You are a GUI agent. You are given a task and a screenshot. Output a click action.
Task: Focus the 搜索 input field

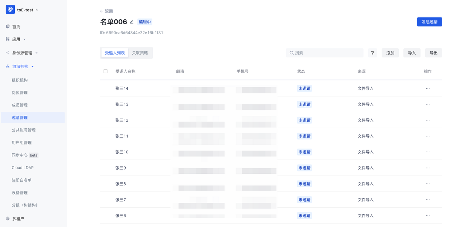327,53
